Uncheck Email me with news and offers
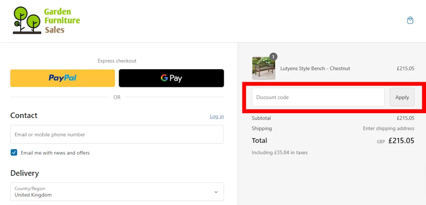This screenshot has height=205, width=426. pyautogui.click(x=14, y=152)
